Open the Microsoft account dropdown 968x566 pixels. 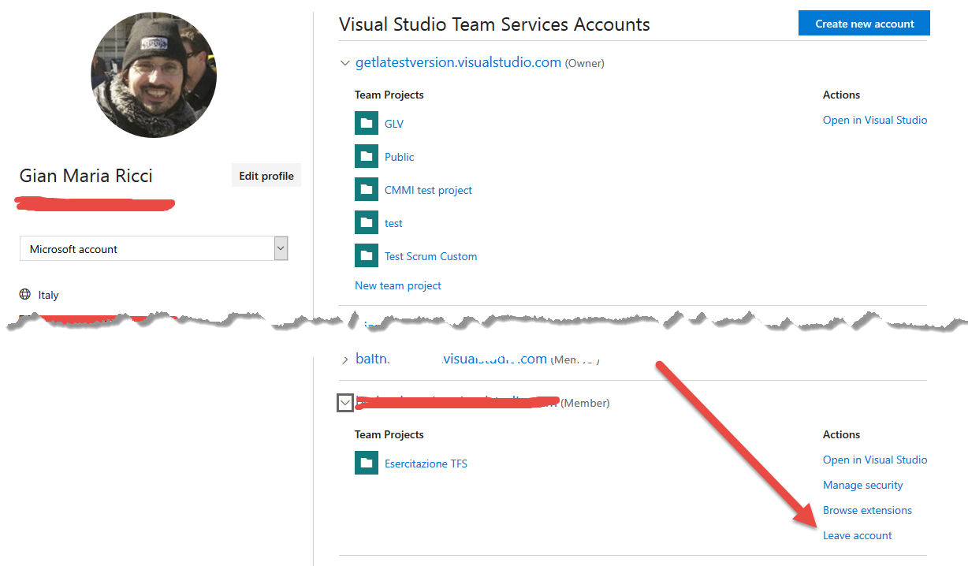point(154,249)
